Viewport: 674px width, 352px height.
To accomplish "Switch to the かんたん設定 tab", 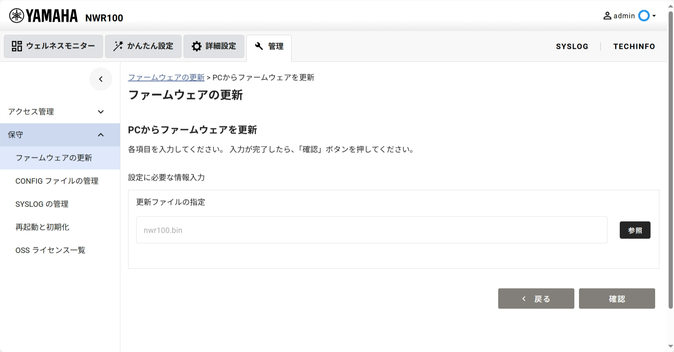I will (x=143, y=46).
